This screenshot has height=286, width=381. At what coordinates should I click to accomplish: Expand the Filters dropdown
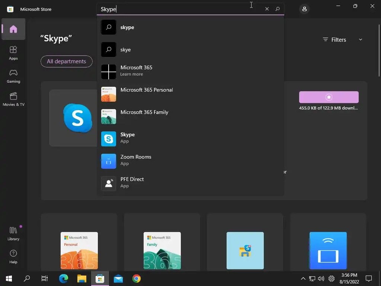point(342,39)
